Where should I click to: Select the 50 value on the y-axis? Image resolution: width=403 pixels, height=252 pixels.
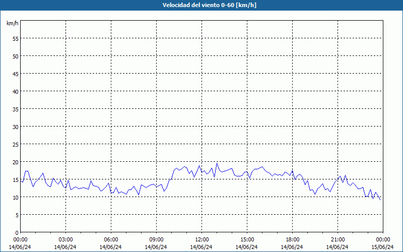pos(16,56)
